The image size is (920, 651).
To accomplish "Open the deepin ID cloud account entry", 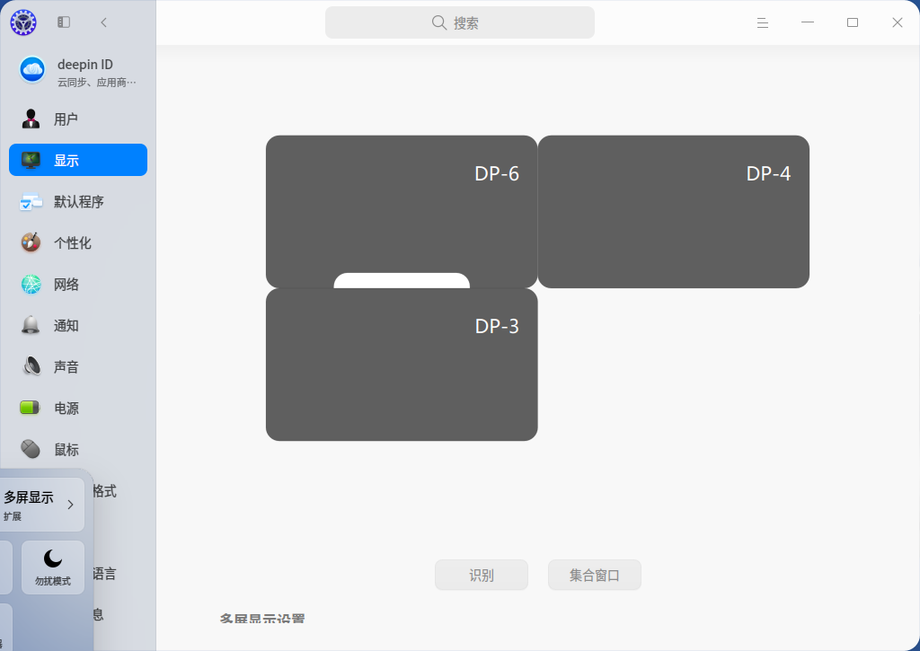I will (78, 72).
